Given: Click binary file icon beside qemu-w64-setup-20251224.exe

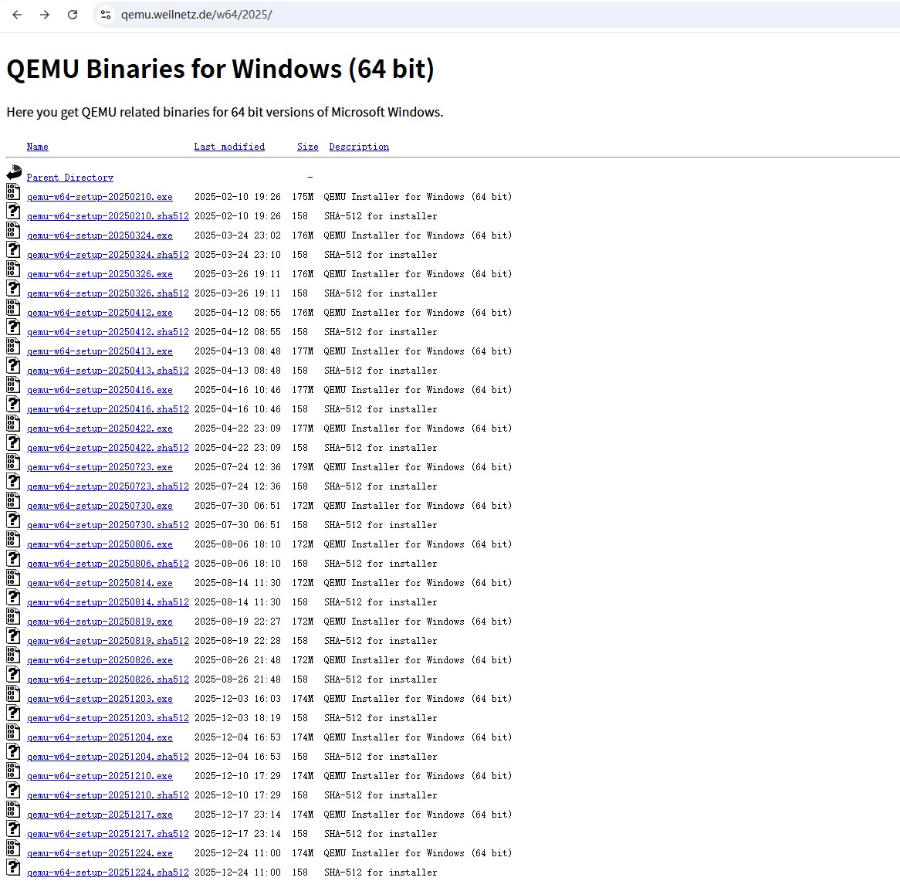Looking at the screenshot, I should (13, 849).
